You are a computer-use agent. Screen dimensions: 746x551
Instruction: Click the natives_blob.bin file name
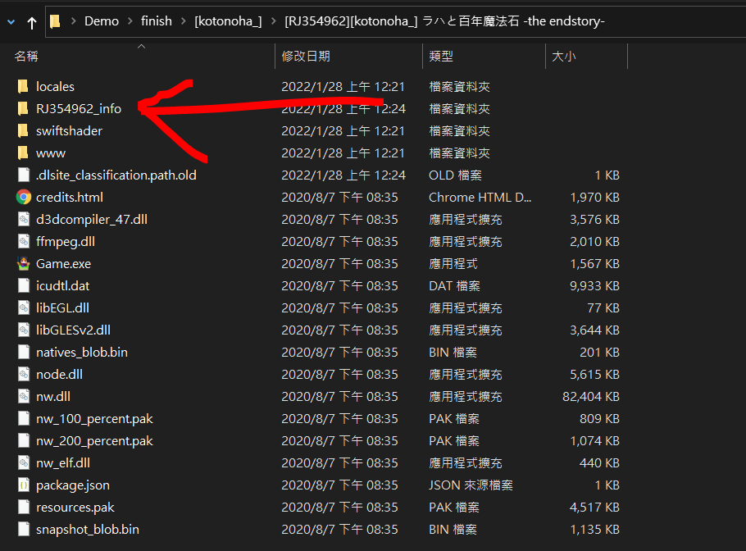click(x=82, y=352)
